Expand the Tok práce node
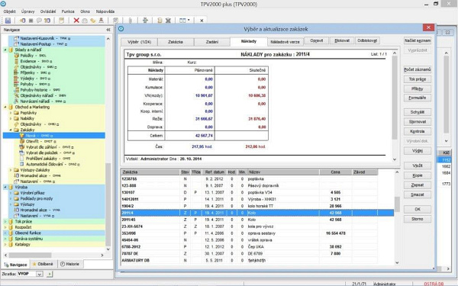 (5, 221)
